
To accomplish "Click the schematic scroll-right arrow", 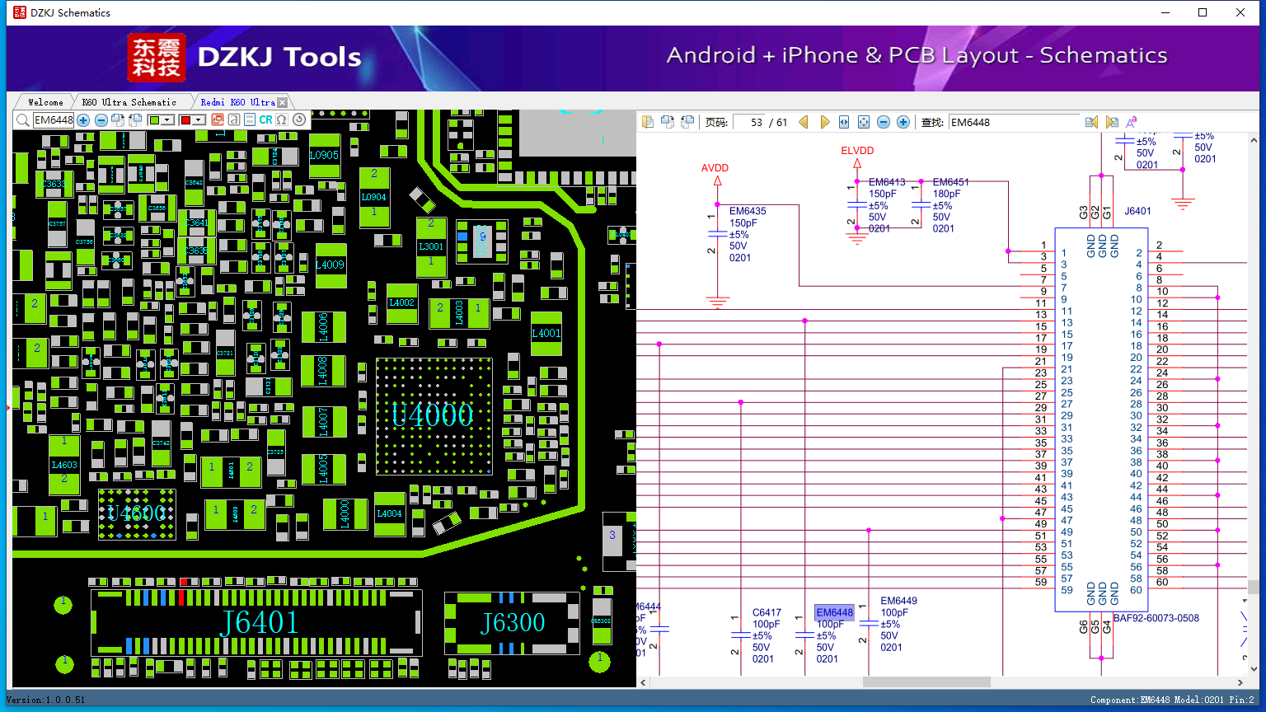I will 1240,682.
